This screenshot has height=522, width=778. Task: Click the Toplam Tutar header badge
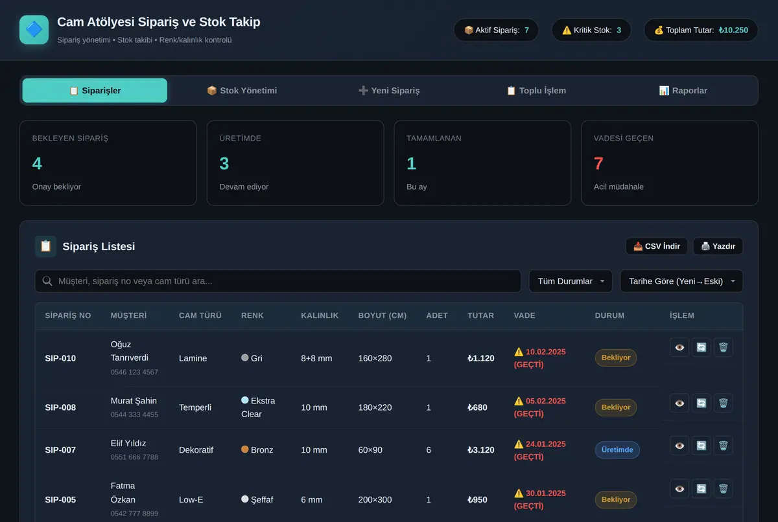pyautogui.click(x=701, y=30)
